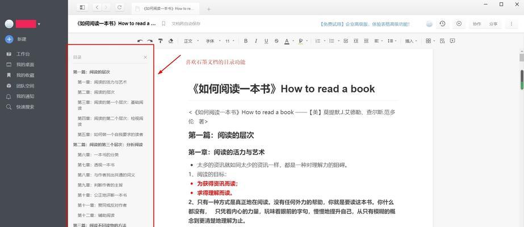
Task: Click the document header title 如何阅读一本书
Action: 116,24
